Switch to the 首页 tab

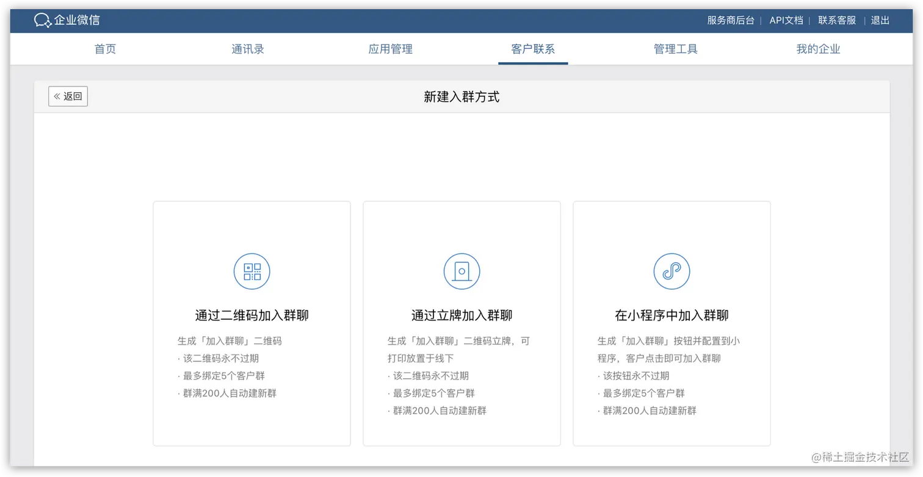click(104, 49)
